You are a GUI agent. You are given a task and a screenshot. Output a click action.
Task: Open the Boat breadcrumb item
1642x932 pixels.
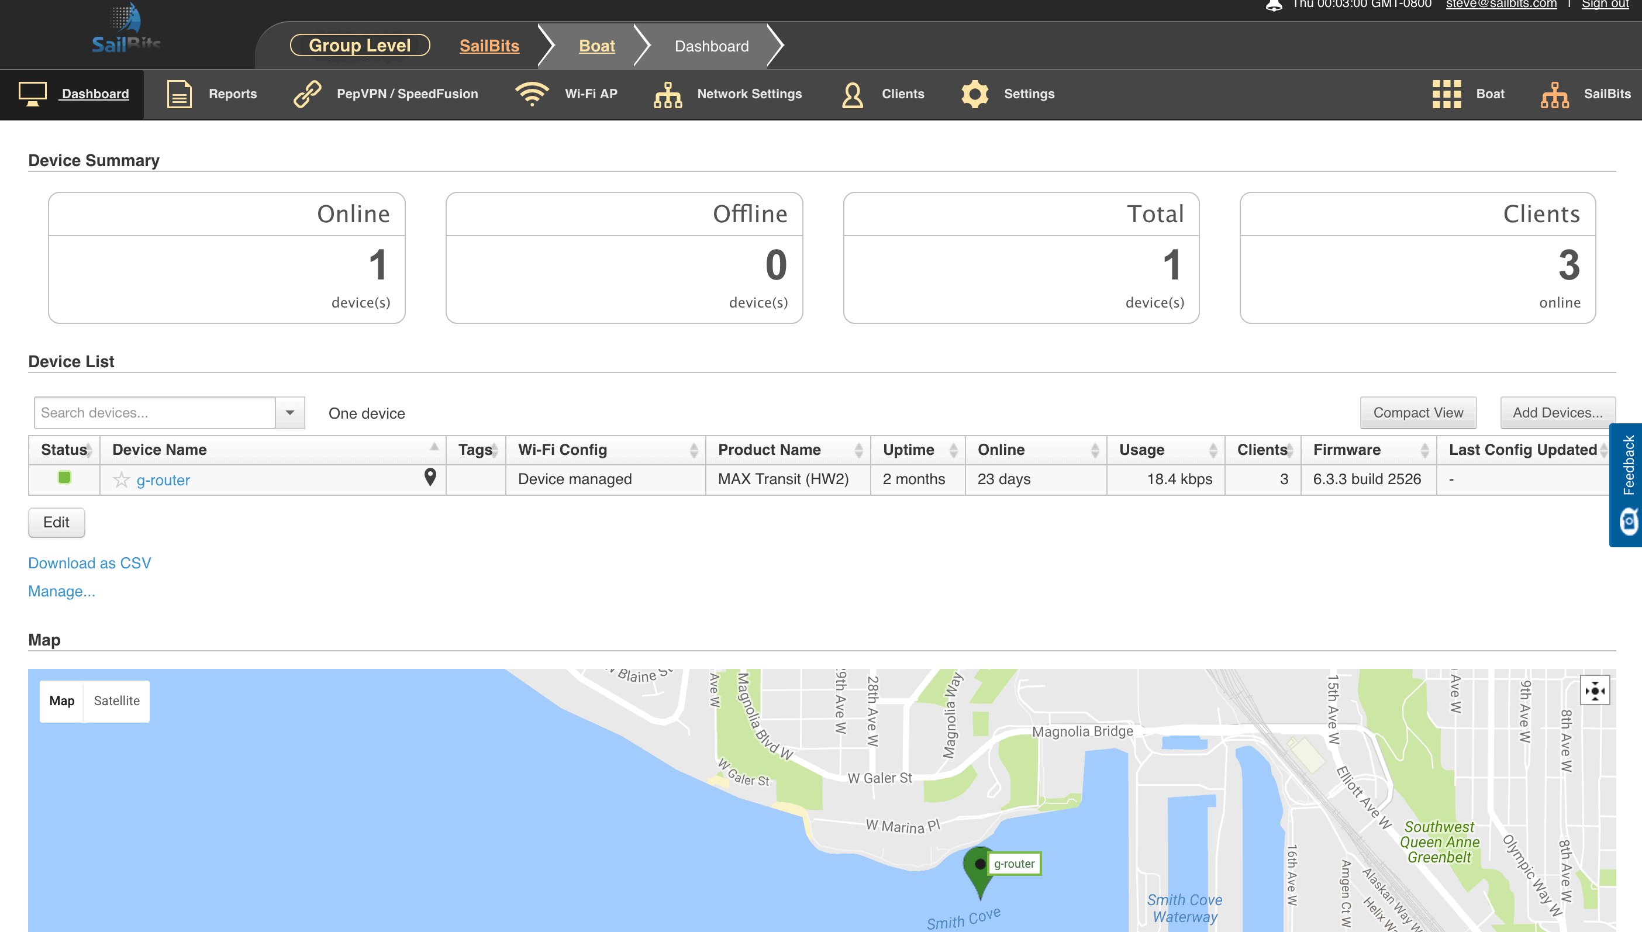(596, 46)
